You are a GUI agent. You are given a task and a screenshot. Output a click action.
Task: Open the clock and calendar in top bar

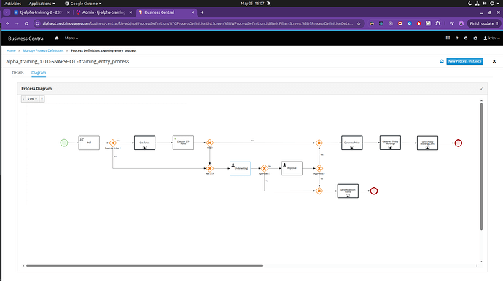click(x=252, y=4)
